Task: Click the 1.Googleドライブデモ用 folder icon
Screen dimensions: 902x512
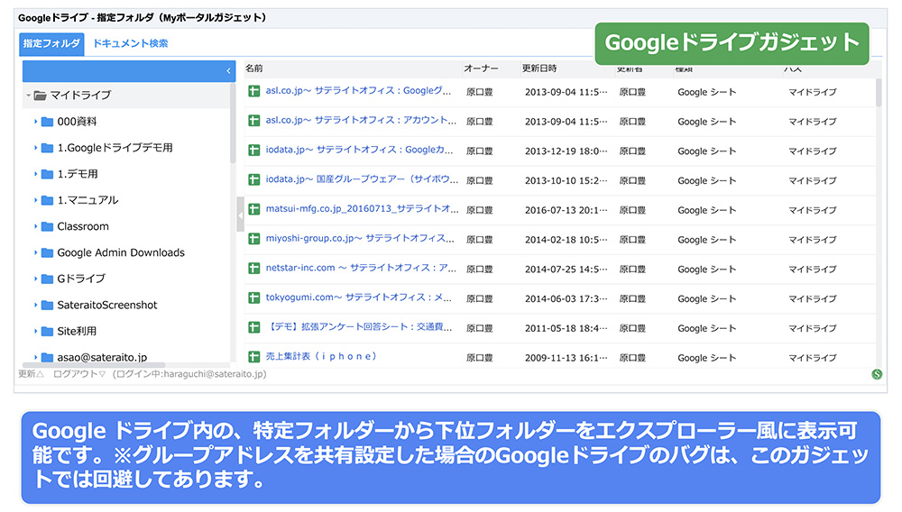Action: point(47,148)
